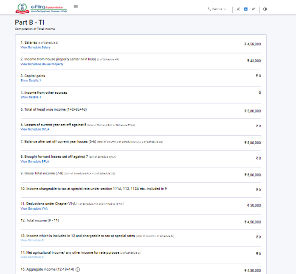Reset to default text size A icon

(246, 8)
